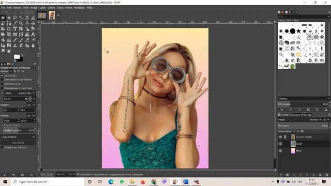Image resolution: width=331 pixels, height=186 pixels.
Task: Open the Windows Start menu
Action: click(x=5, y=181)
